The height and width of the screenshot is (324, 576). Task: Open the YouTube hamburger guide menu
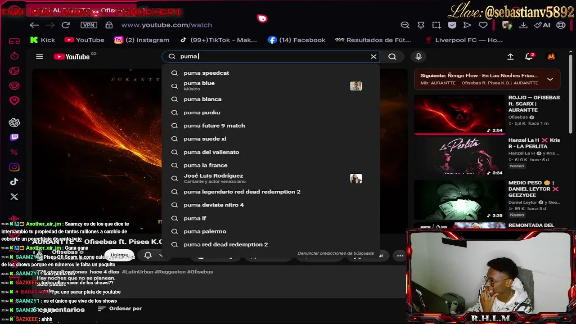tap(40, 57)
